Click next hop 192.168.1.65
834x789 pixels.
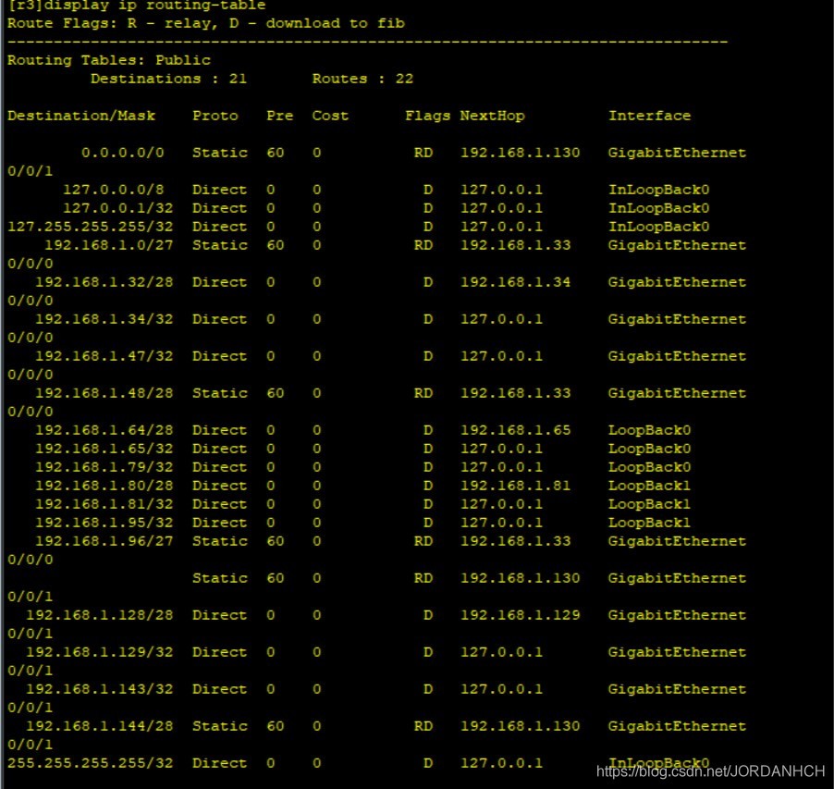(x=515, y=430)
